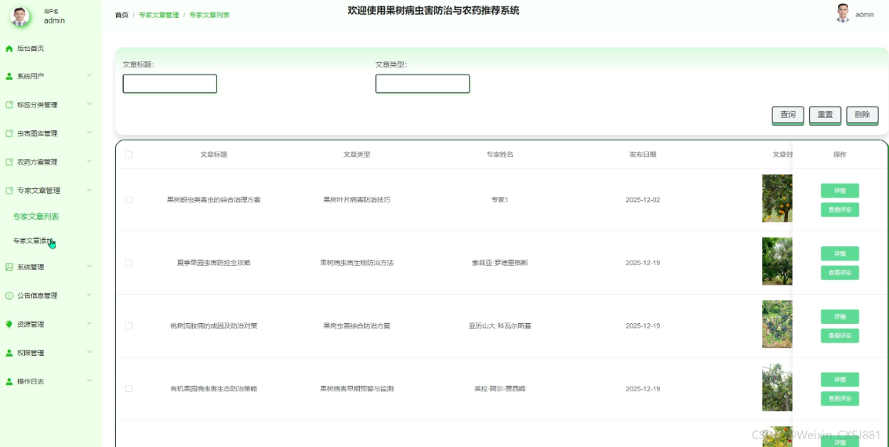Click the 果树病害早期预警与监测 type cell
This screenshot has width=889, height=447.
tap(357, 388)
